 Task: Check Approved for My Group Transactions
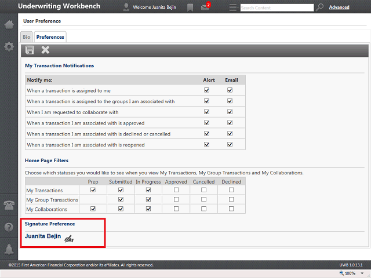point(176,199)
